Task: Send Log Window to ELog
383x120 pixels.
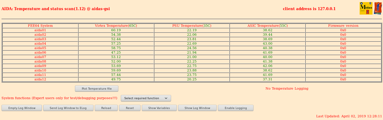Action: pyautogui.click(x=68, y=108)
